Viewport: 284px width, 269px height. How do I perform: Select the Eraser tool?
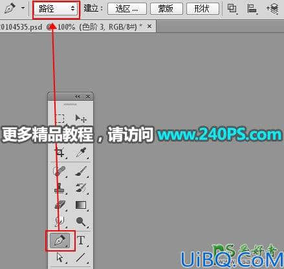[60, 205]
